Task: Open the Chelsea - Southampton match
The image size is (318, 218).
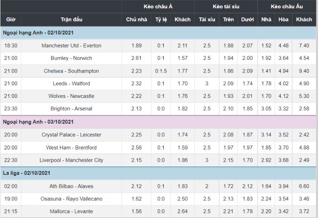Action: point(71,71)
